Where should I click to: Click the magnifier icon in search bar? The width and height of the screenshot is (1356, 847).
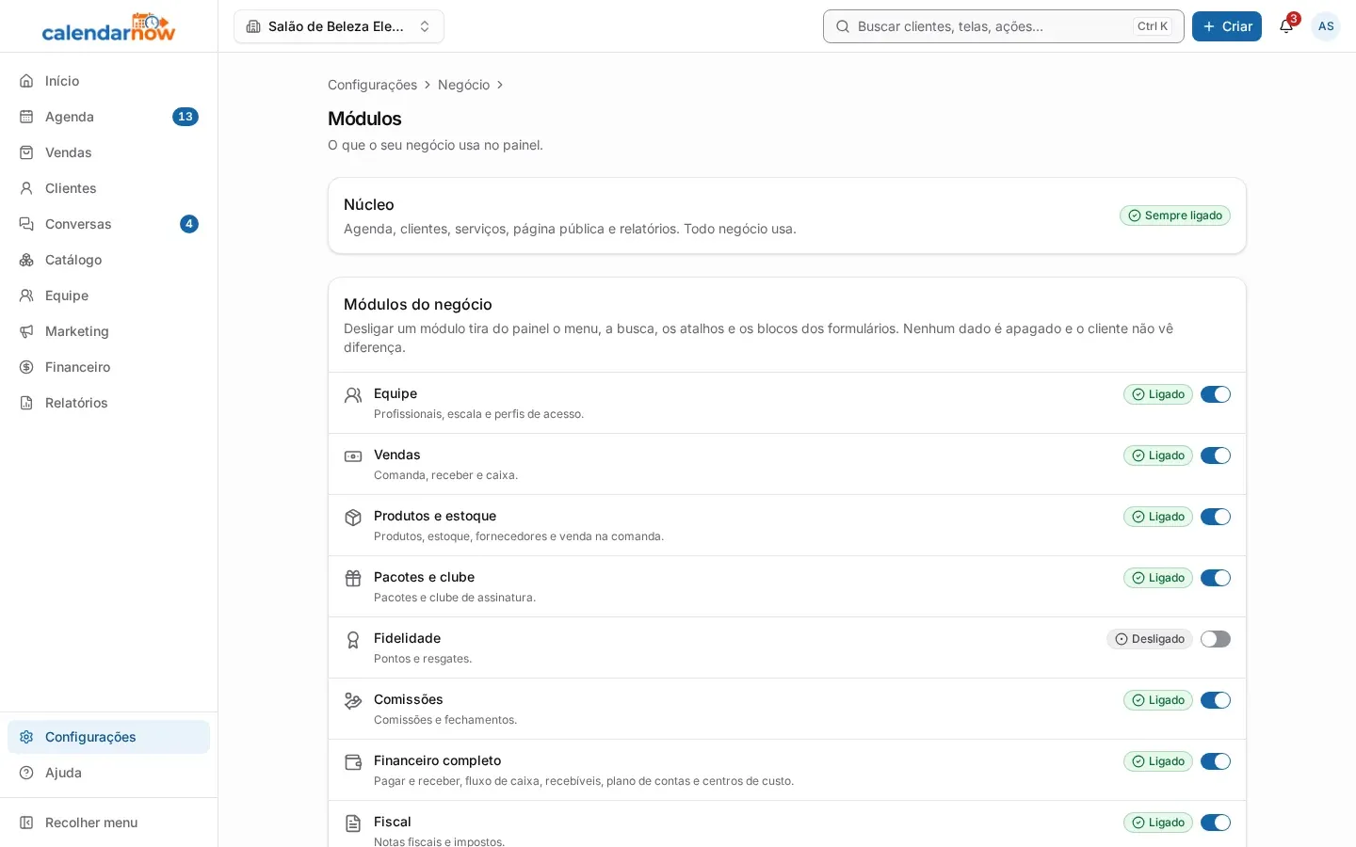tap(843, 26)
